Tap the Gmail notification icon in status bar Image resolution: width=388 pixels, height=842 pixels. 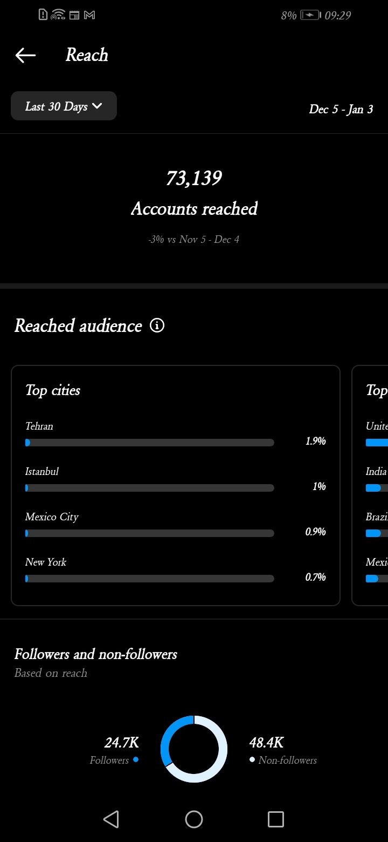89,15
